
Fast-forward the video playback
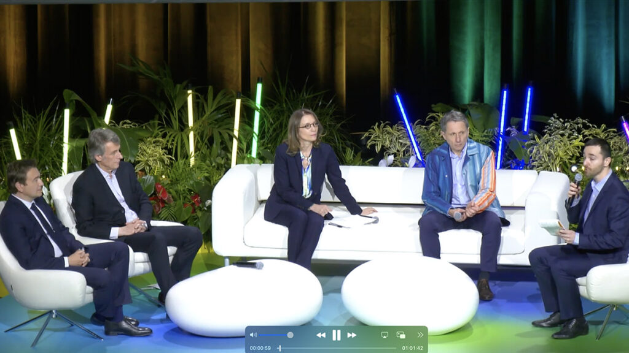pos(352,335)
